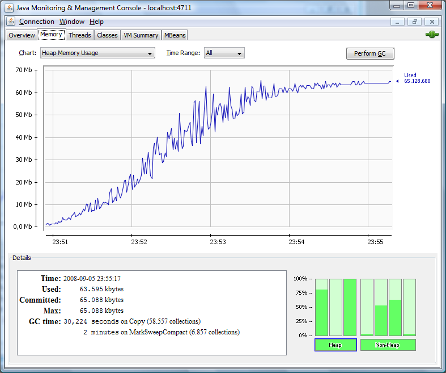Close the inner connection frame

432,22
